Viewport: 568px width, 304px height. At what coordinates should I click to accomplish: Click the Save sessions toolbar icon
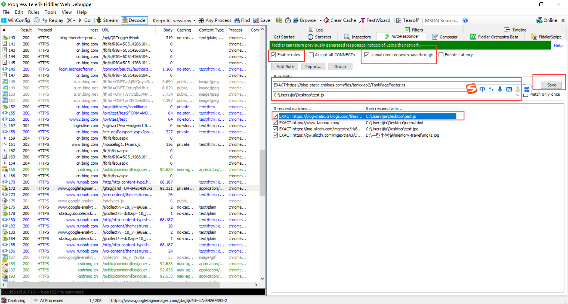[256, 20]
